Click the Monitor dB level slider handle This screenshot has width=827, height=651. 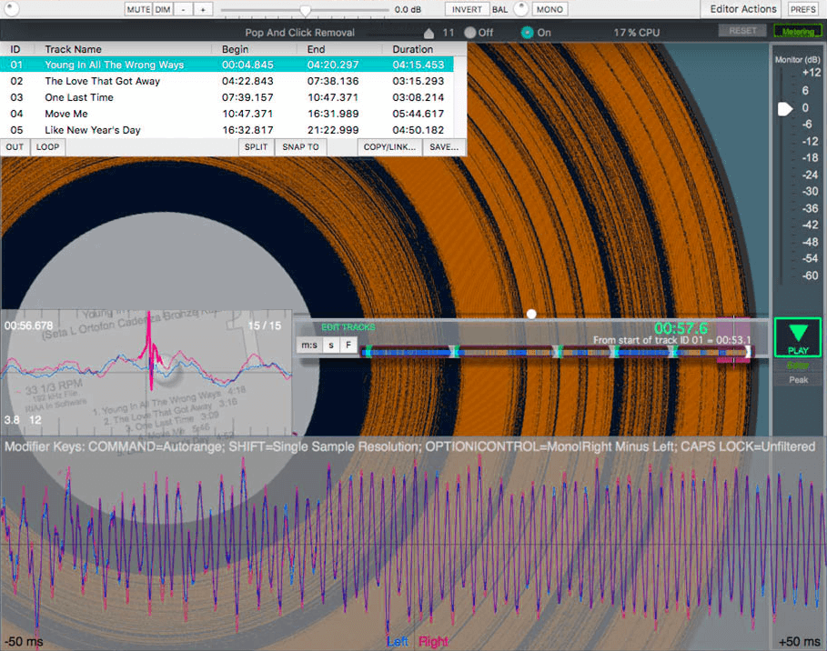tap(784, 108)
